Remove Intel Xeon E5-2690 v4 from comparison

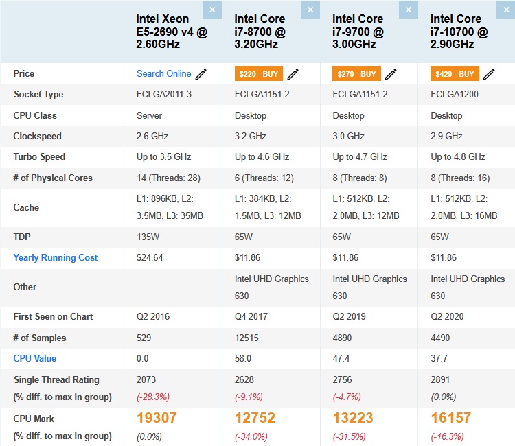coord(212,10)
